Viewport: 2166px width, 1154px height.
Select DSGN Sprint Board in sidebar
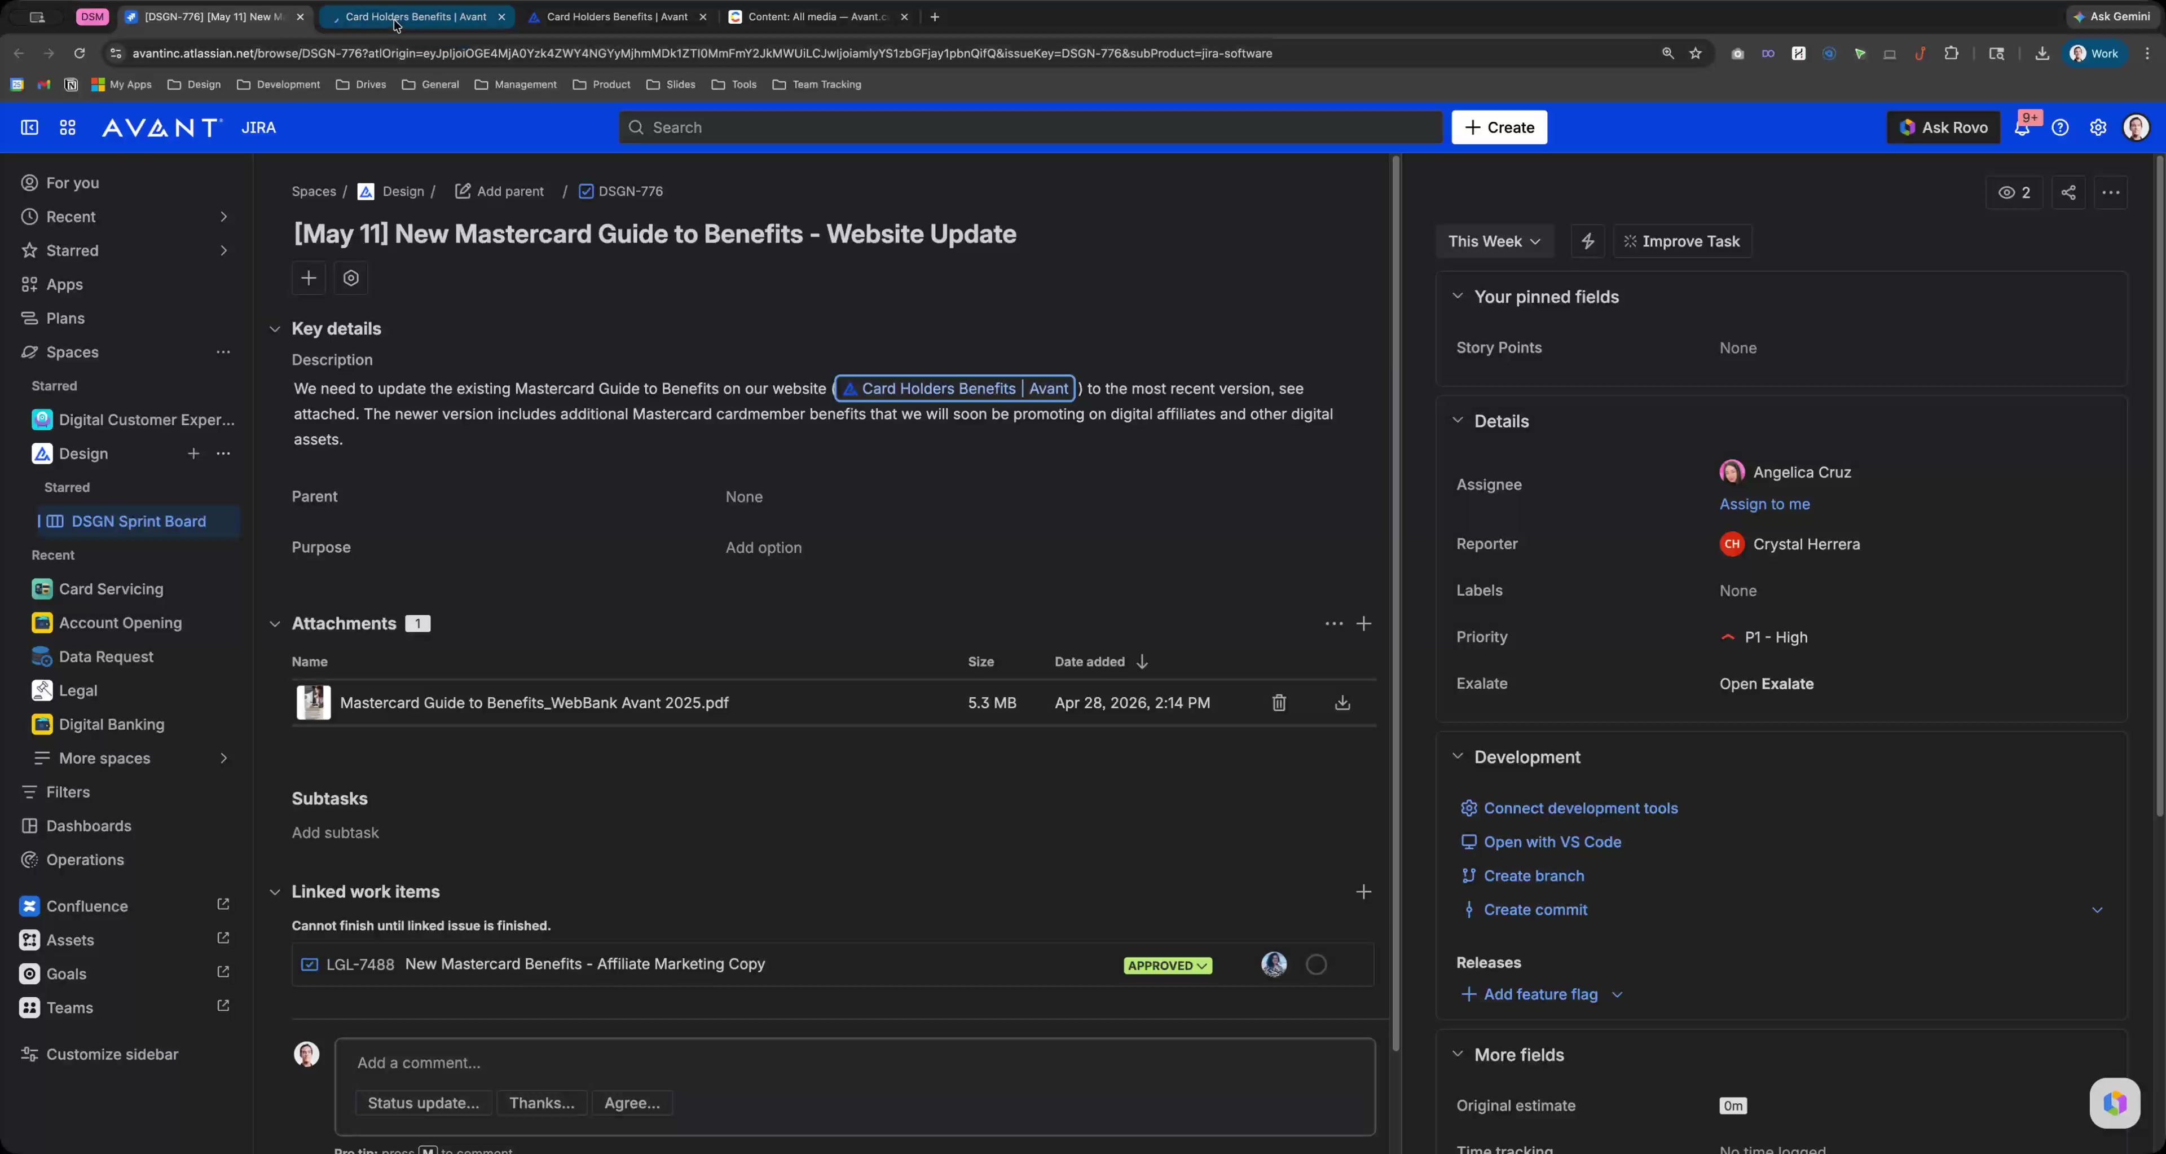coord(138,522)
